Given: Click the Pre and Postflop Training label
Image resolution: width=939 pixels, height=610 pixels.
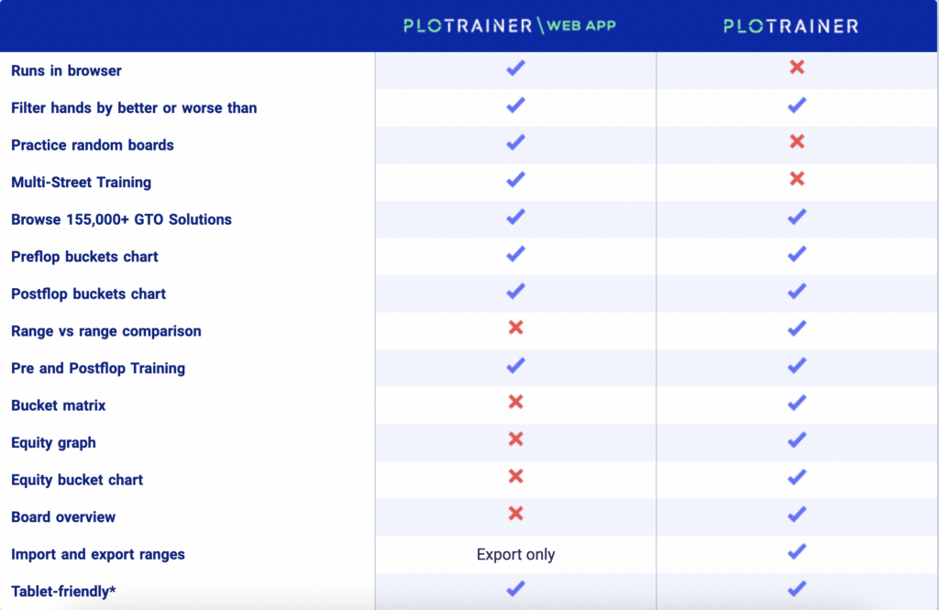Looking at the screenshot, I should (98, 368).
